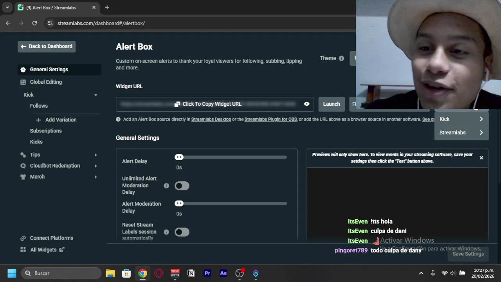501x282 pixels.
Task: Open the Follows alert settings
Action: pyautogui.click(x=39, y=106)
